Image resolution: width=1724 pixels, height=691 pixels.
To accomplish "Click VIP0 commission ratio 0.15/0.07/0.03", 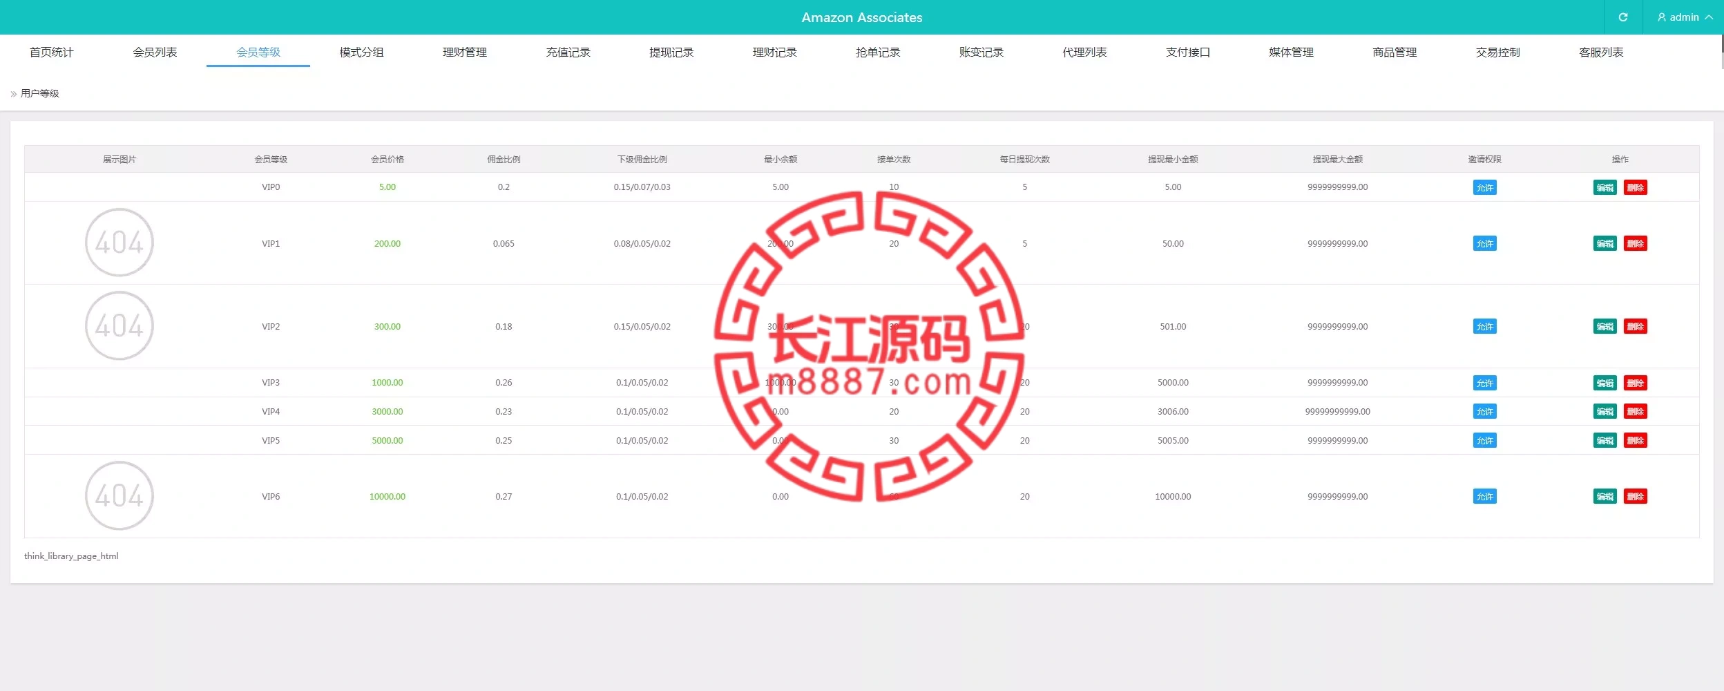I will 642,187.
